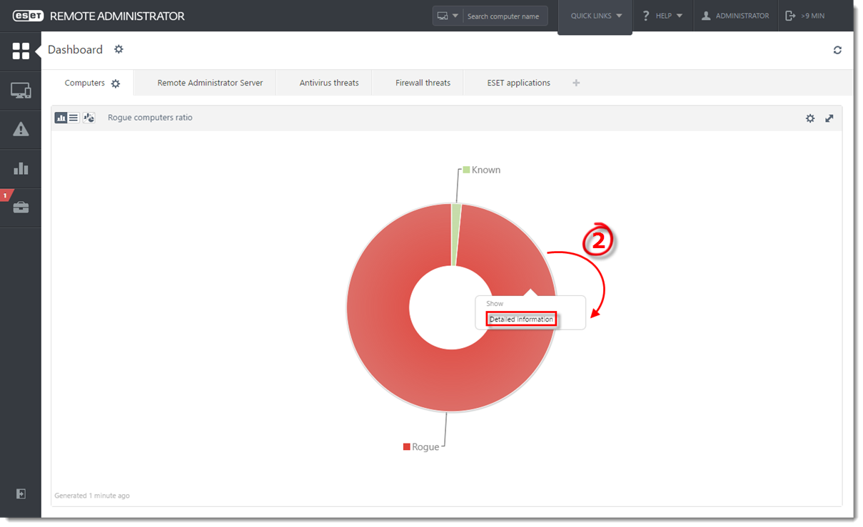The height and width of the screenshot is (527, 863).
Task: Collapse the sidebar using the bottom icon
Action: pyautogui.click(x=21, y=494)
